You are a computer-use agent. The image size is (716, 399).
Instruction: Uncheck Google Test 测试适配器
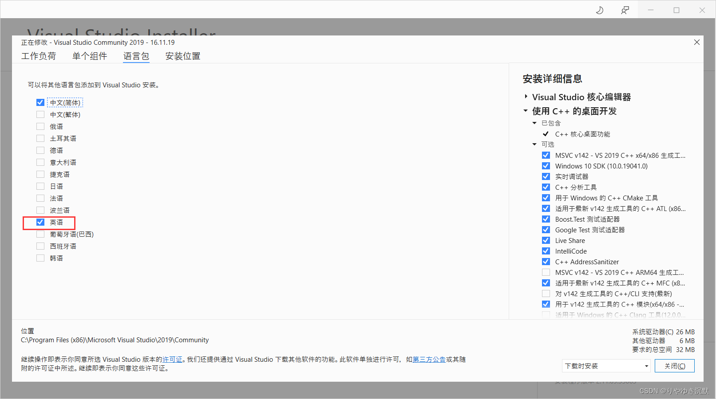pyautogui.click(x=546, y=230)
